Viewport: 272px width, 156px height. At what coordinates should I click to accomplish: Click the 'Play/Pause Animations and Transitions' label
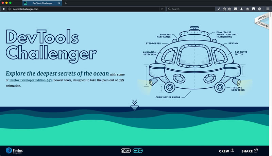227,34
